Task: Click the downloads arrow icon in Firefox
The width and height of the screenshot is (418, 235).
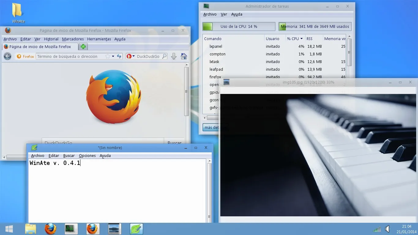Action: 174,56
